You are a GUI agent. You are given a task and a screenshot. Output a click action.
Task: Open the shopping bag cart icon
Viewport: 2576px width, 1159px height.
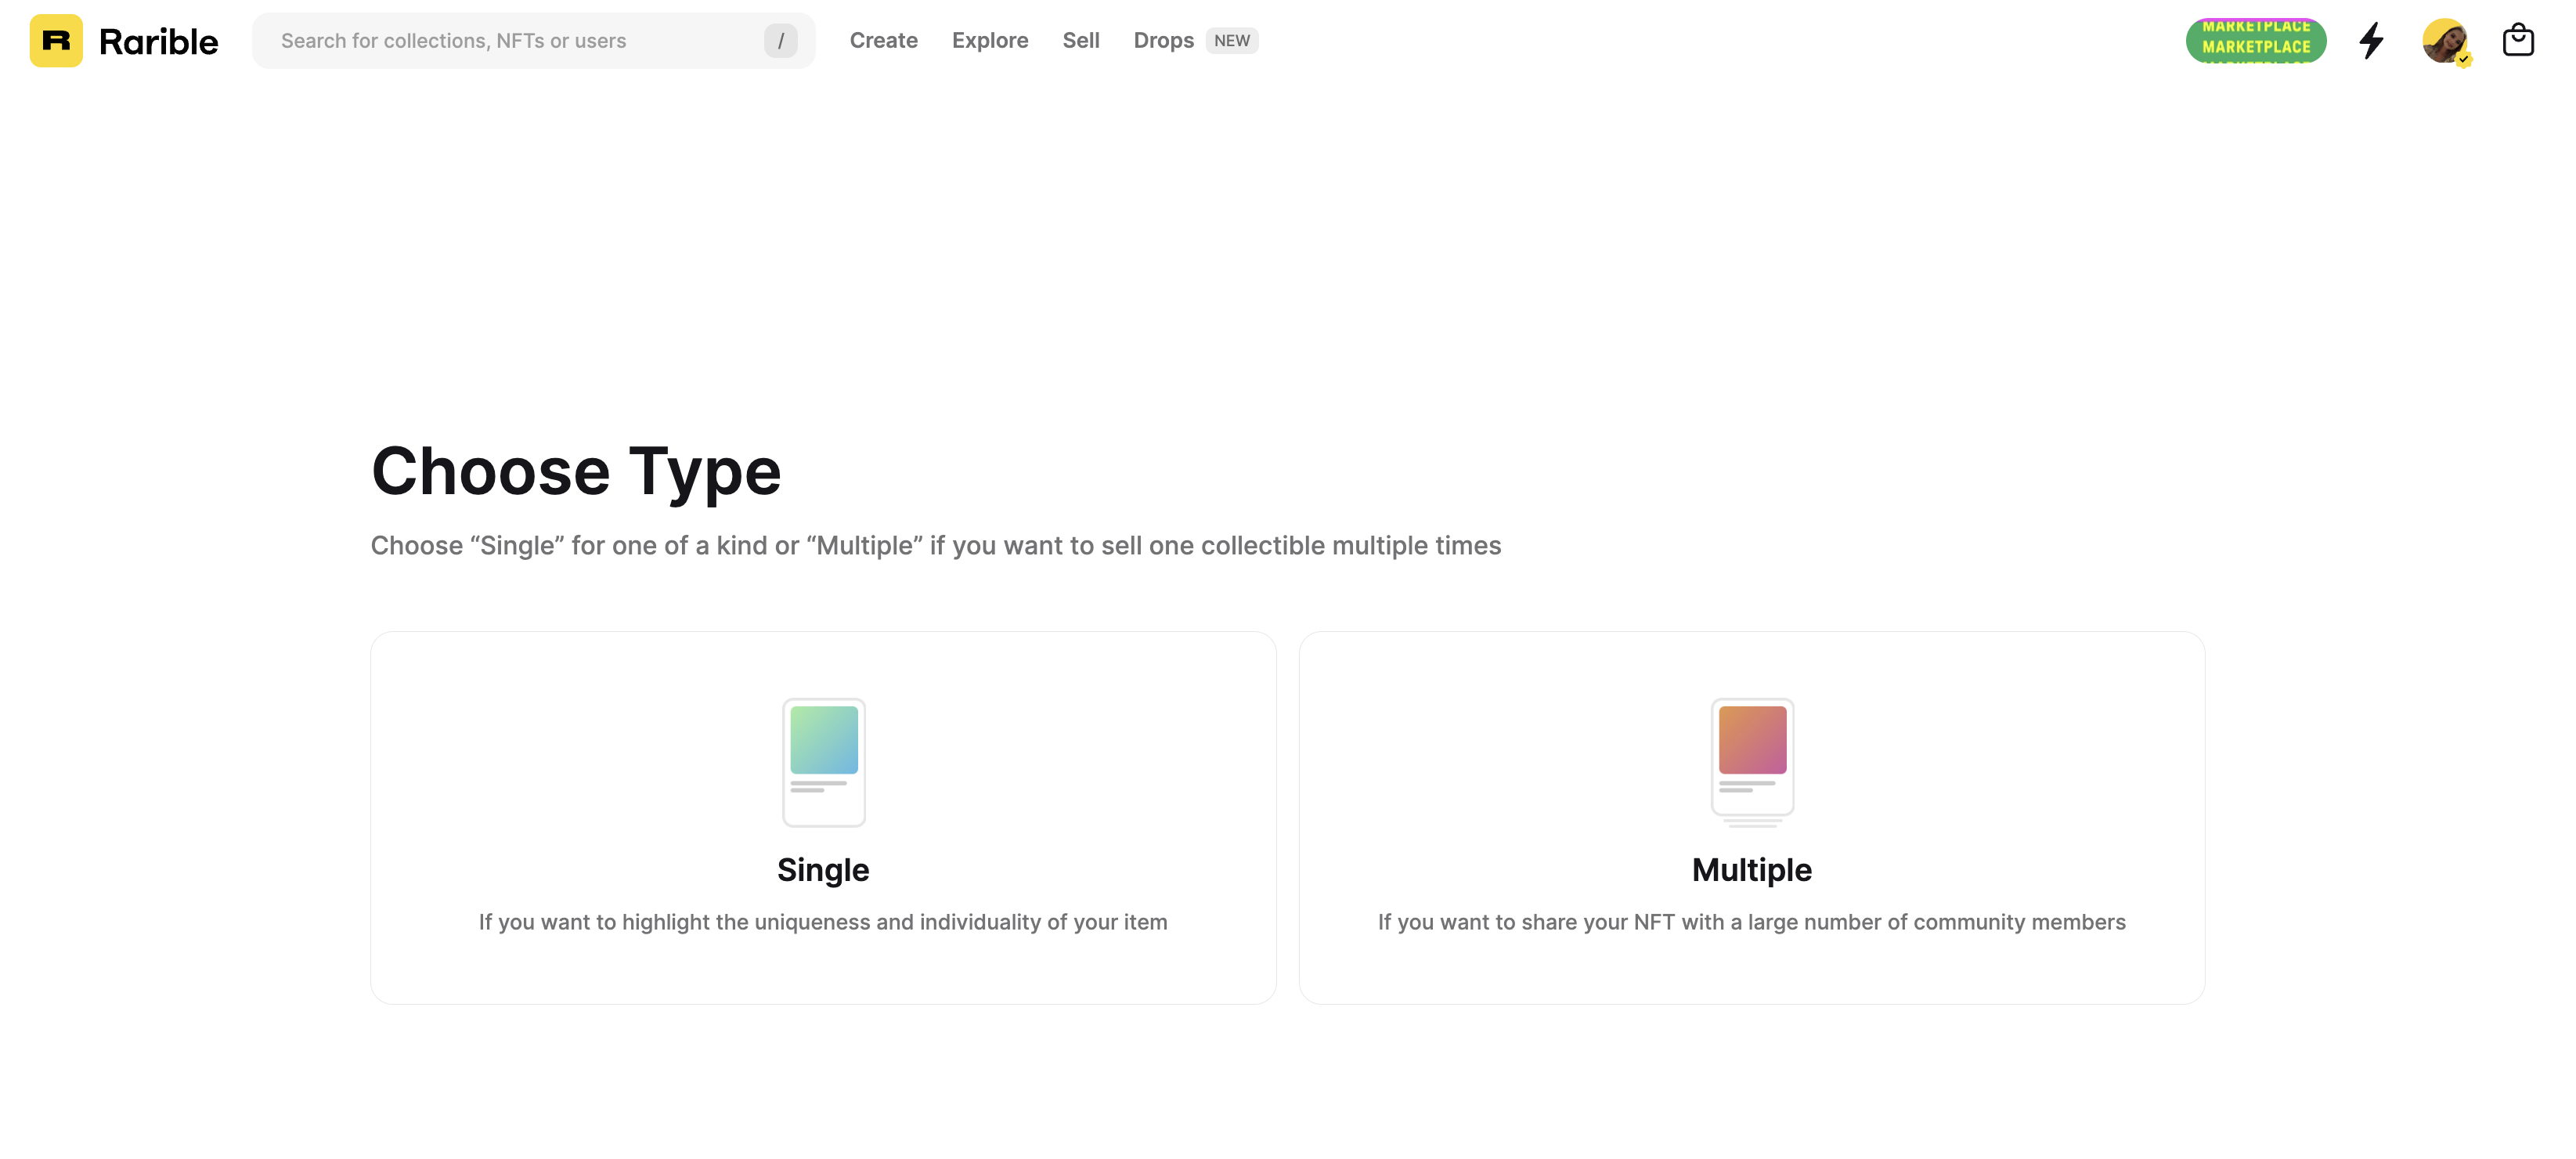(2519, 40)
